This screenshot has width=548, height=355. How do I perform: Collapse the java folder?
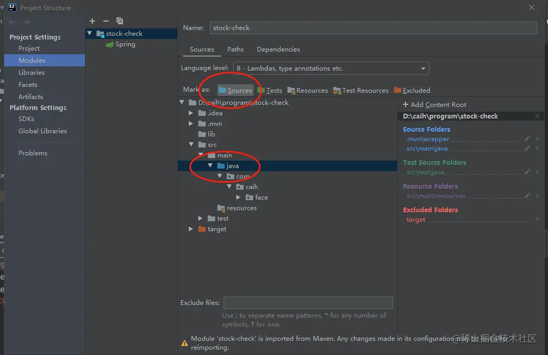tap(210, 166)
